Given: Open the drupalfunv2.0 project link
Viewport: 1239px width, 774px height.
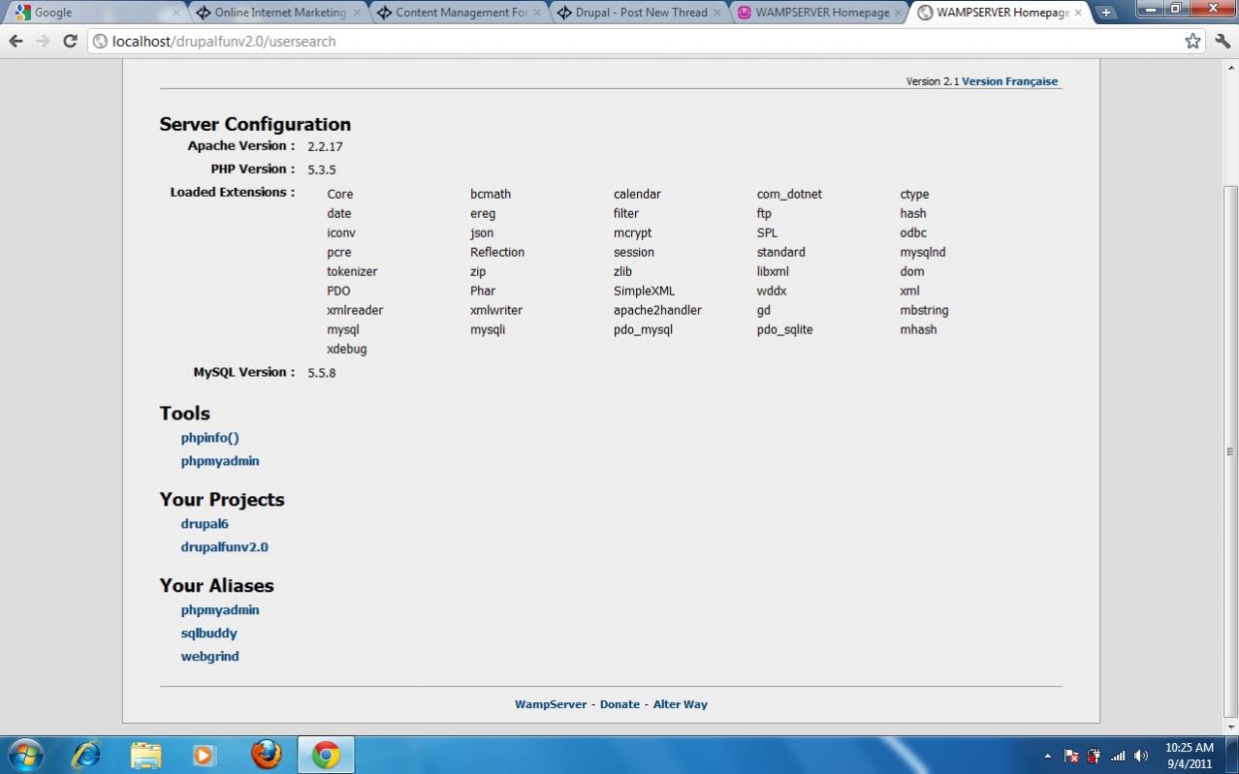Looking at the screenshot, I should [224, 547].
